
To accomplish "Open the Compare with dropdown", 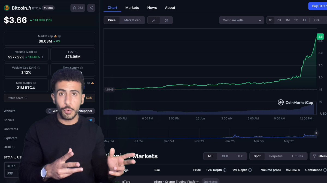I will (x=242, y=20).
